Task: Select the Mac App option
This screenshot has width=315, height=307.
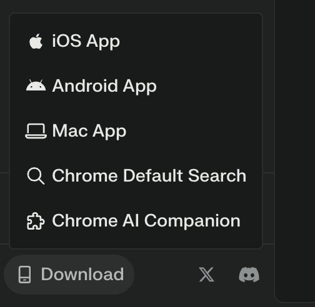Action: point(136,131)
